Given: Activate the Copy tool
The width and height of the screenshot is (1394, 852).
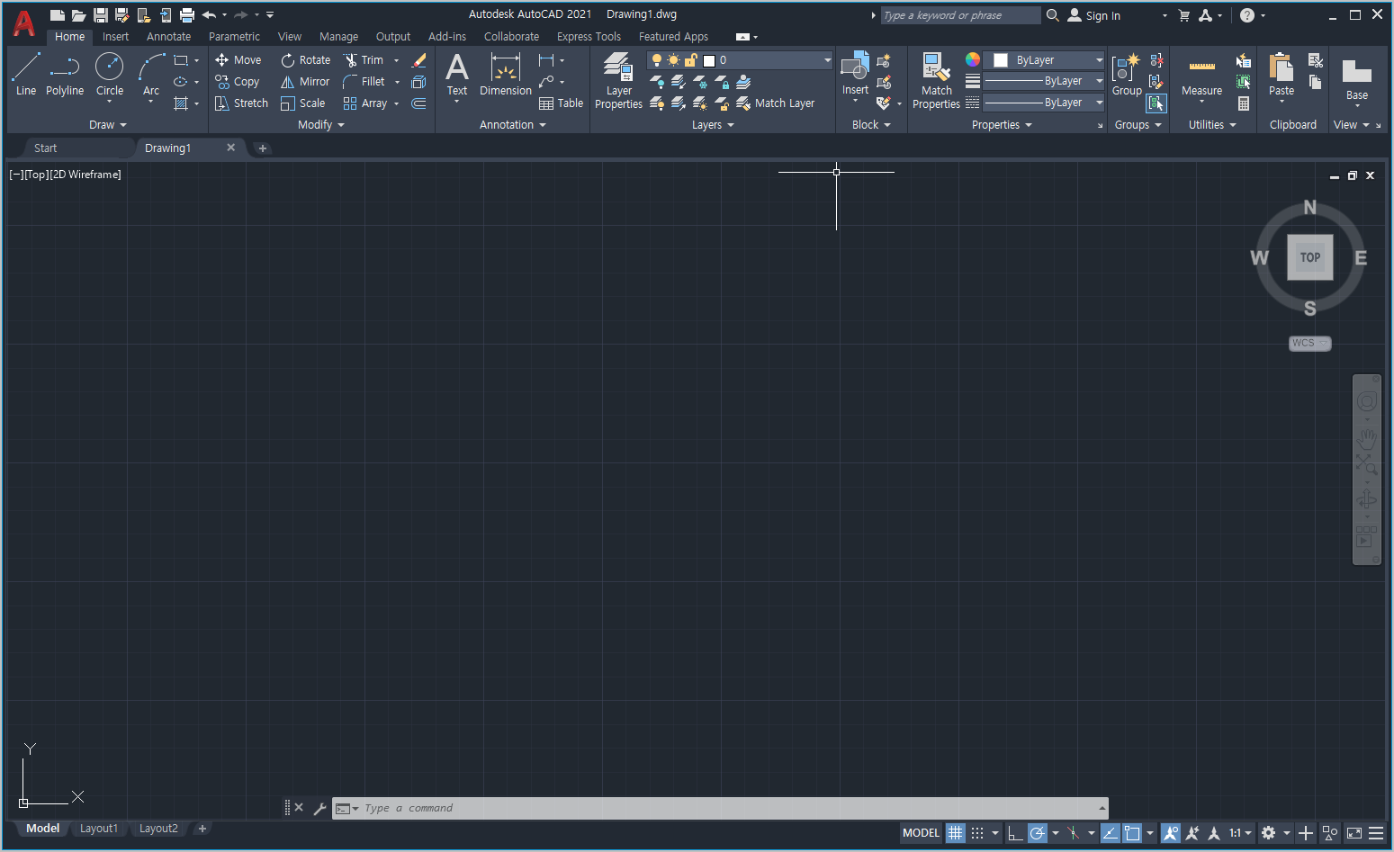Looking at the screenshot, I should coord(238,82).
